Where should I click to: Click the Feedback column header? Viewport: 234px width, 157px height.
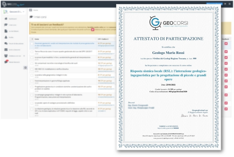(225, 39)
